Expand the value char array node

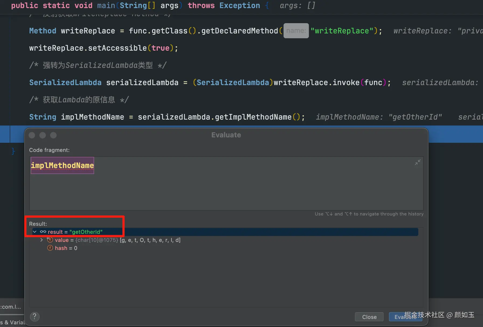pyautogui.click(x=42, y=240)
